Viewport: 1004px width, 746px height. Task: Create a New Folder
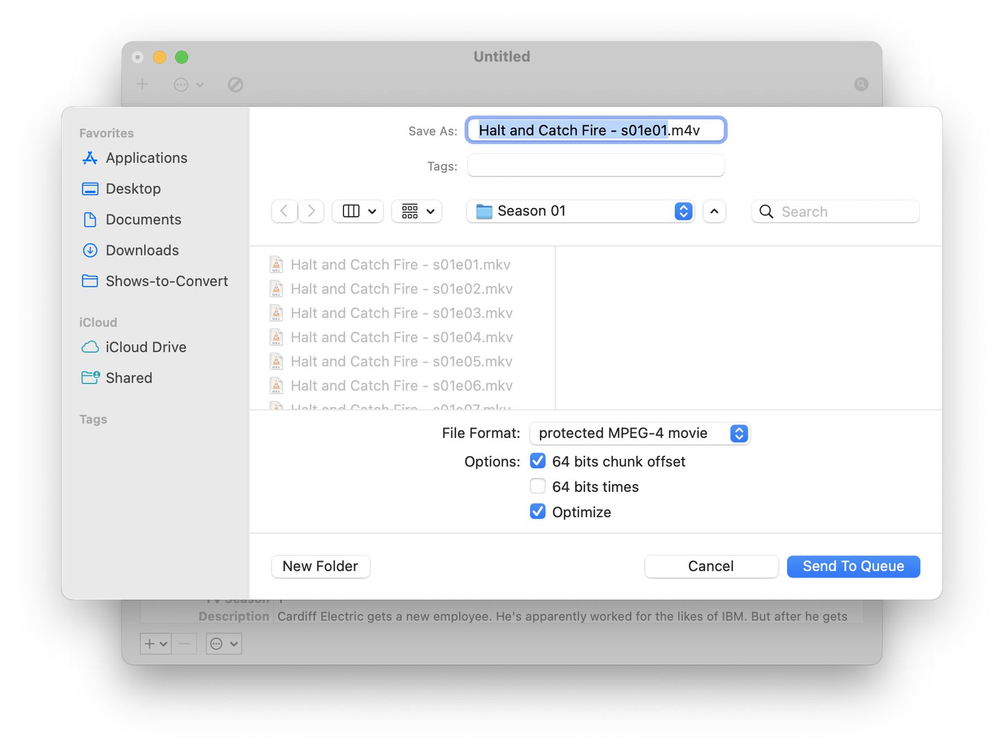320,566
